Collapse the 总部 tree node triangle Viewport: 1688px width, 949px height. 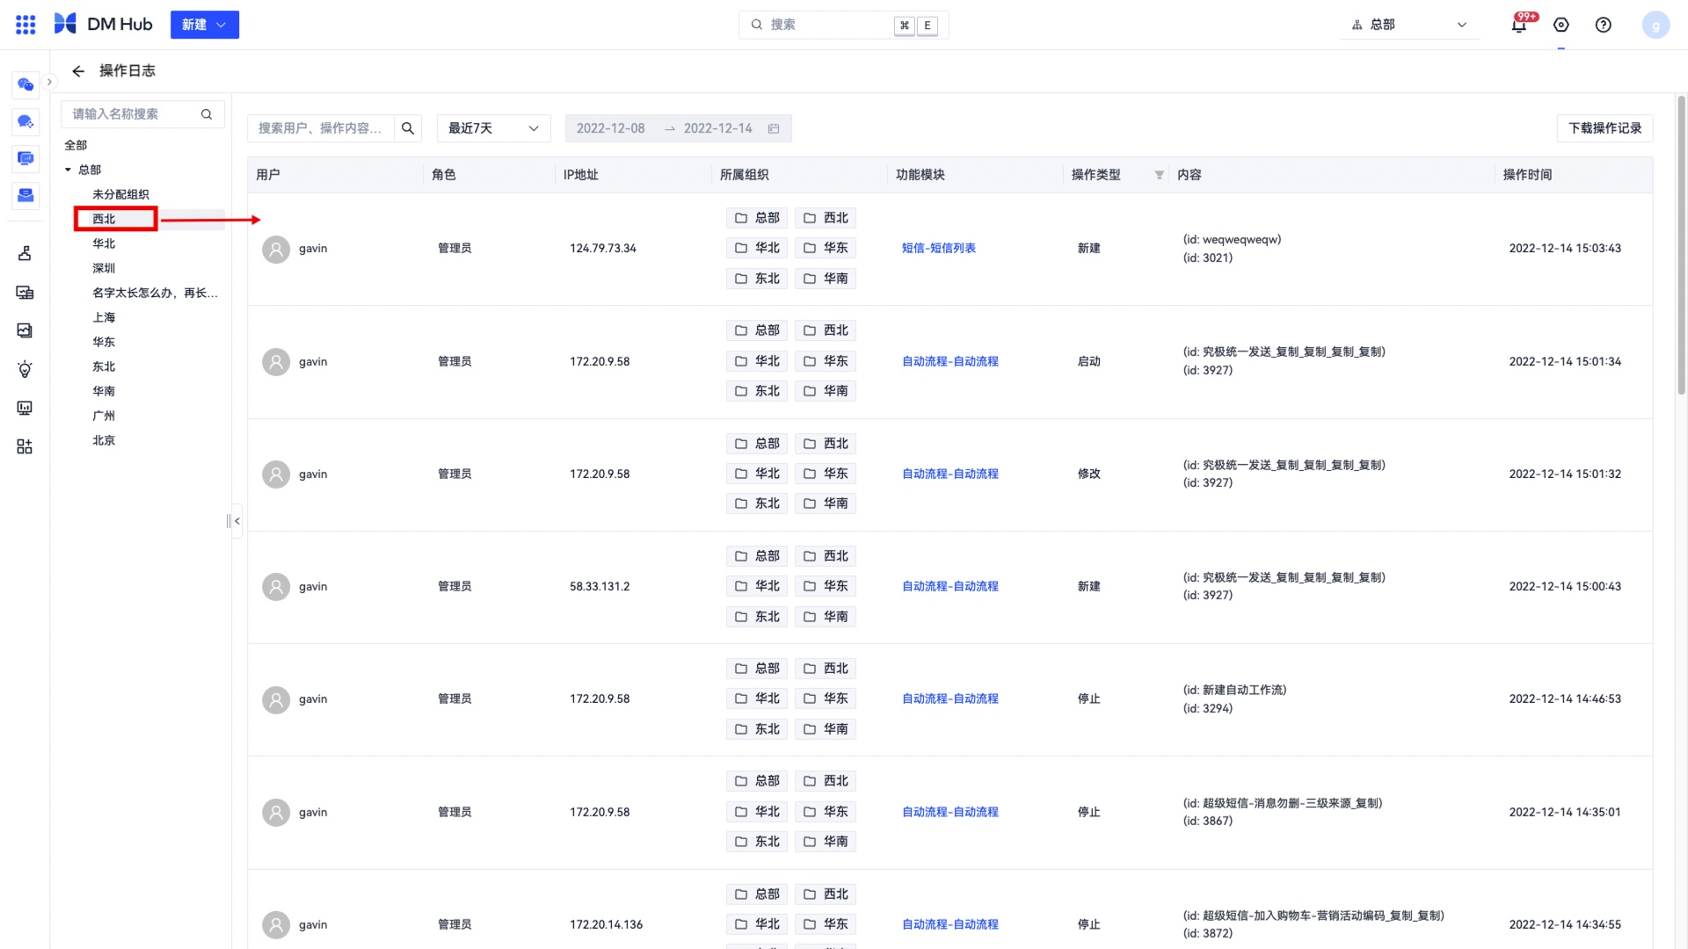click(x=68, y=170)
